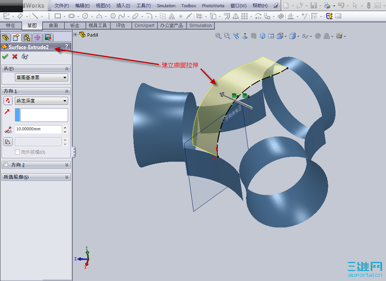Toggle detailed preview glasses icon
386x281 pixels.
pos(24,57)
